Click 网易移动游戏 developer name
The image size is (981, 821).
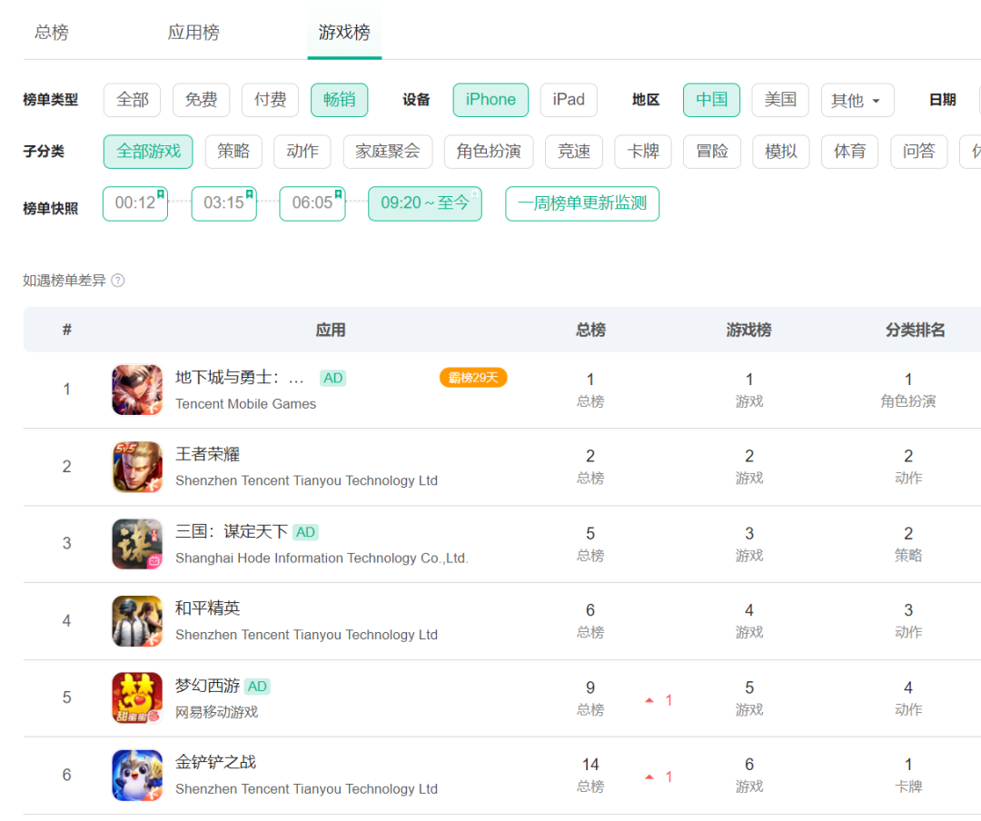point(216,712)
